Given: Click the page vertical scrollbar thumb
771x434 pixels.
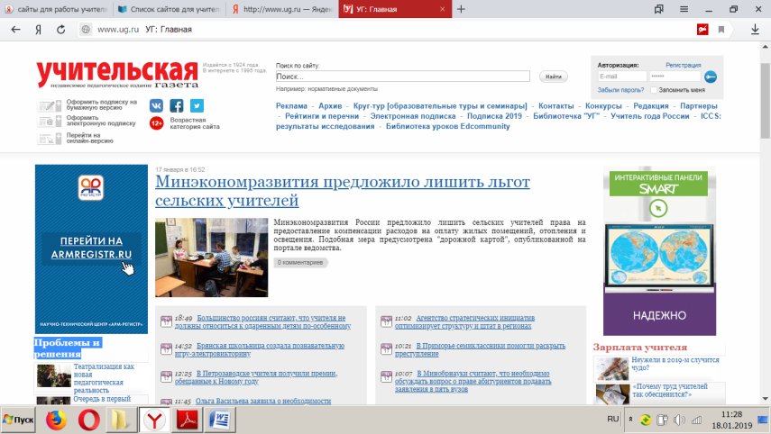Looking at the screenshot, I should coord(765,101).
